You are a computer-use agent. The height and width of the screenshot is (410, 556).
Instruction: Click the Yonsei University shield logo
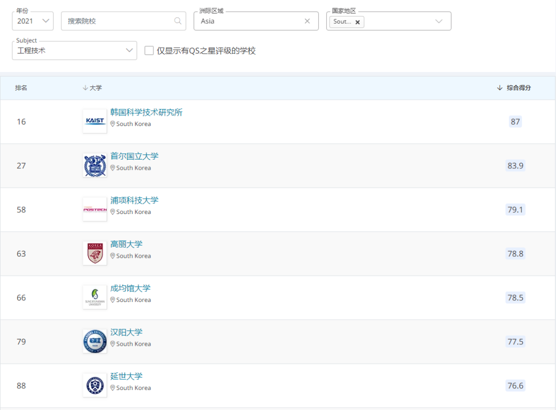95,385
